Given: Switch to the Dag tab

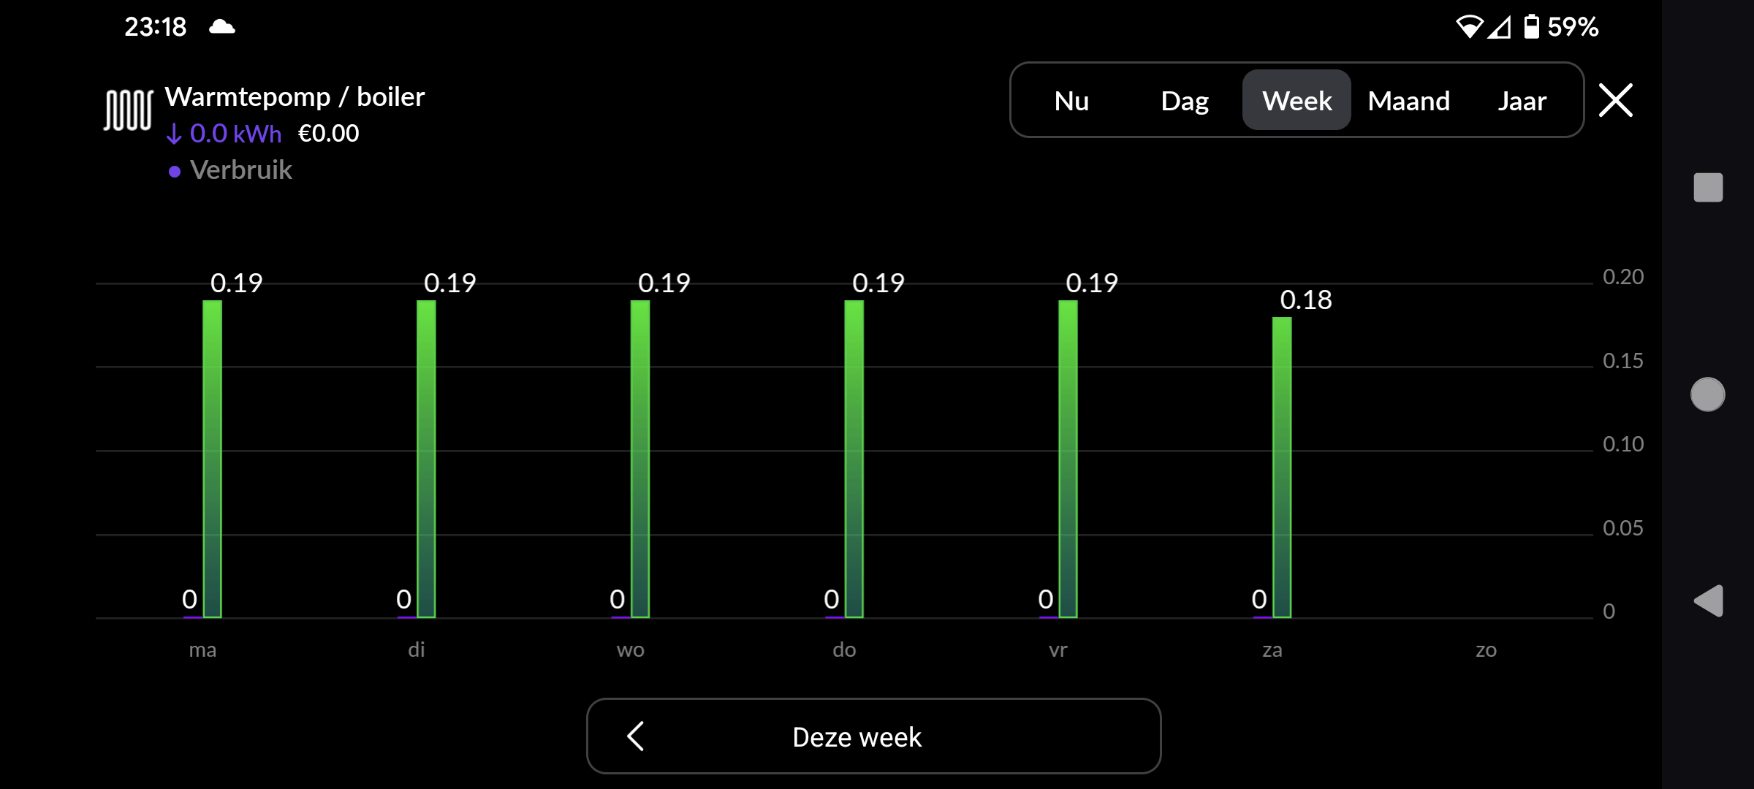Looking at the screenshot, I should point(1185,101).
